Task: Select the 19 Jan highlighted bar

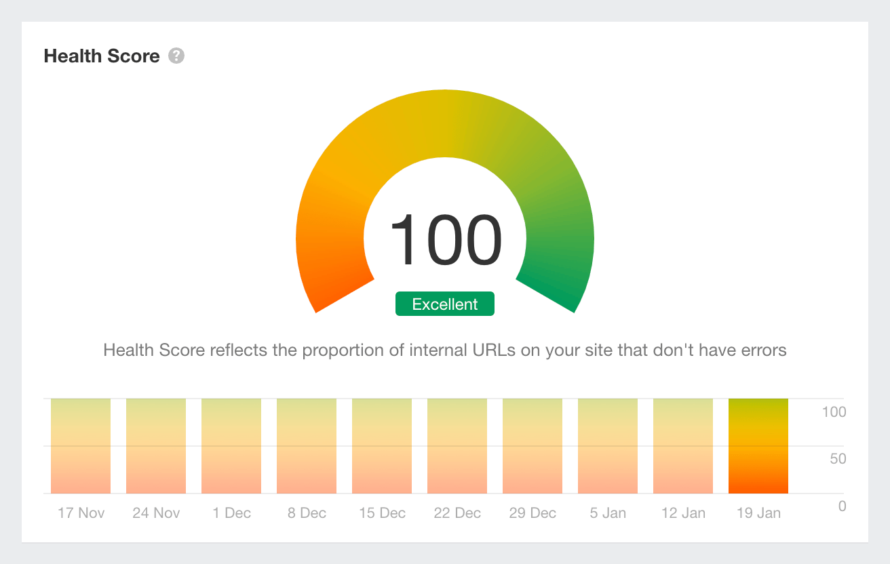Action: (757, 446)
